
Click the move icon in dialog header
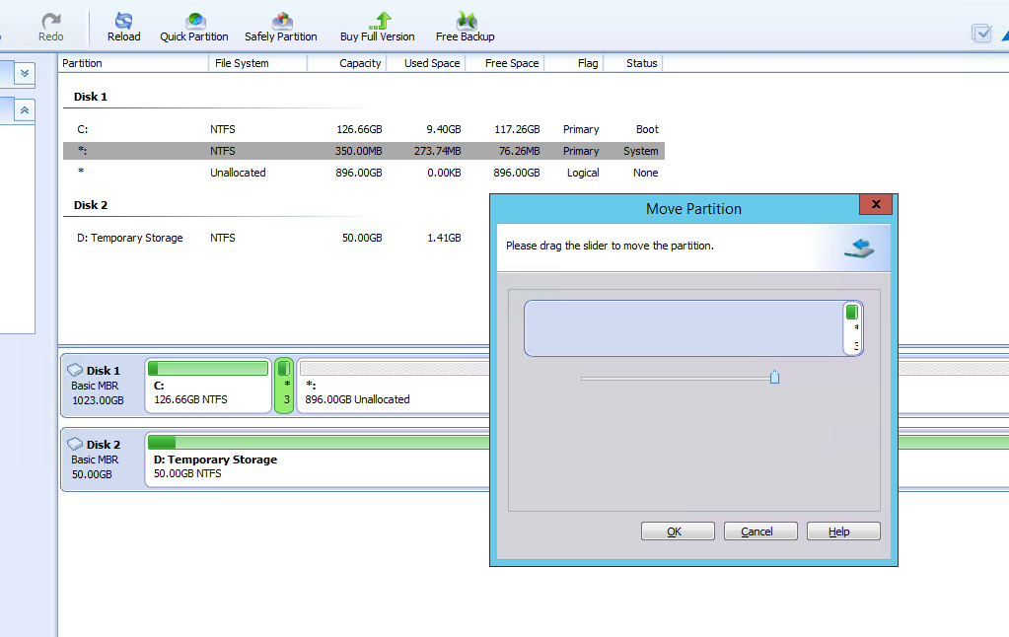(x=859, y=248)
